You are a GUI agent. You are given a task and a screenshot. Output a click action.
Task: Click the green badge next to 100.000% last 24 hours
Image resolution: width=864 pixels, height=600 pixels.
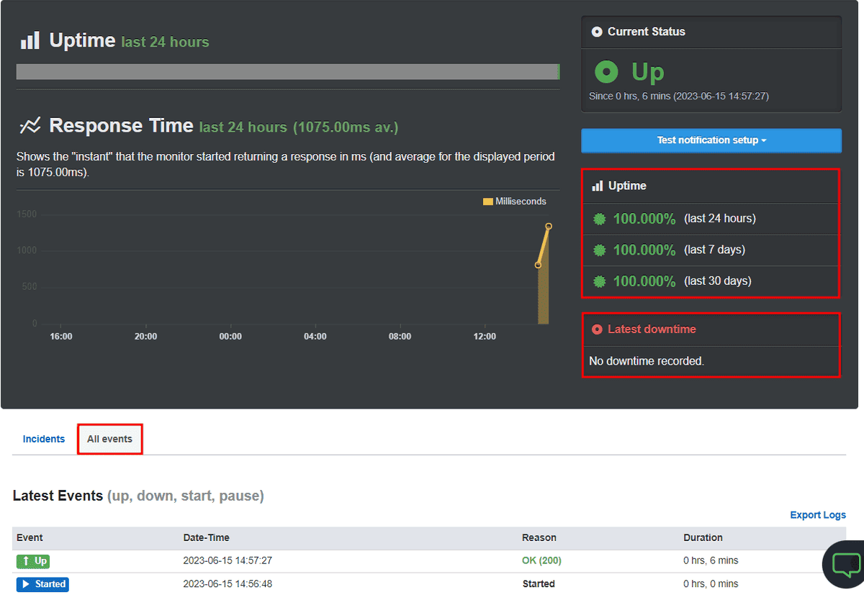(x=600, y=218)
